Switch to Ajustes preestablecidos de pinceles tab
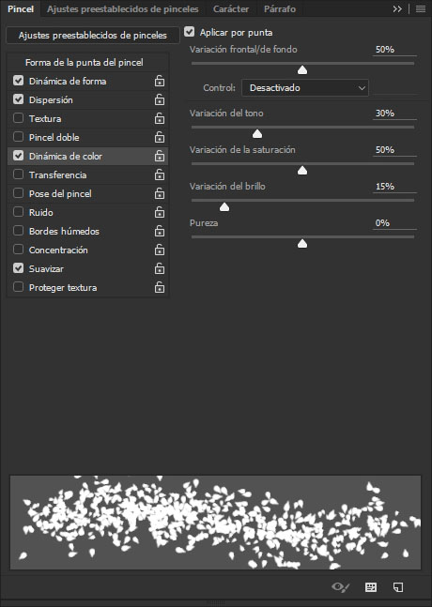Screen dimensions: 432x607 point(123,8)
